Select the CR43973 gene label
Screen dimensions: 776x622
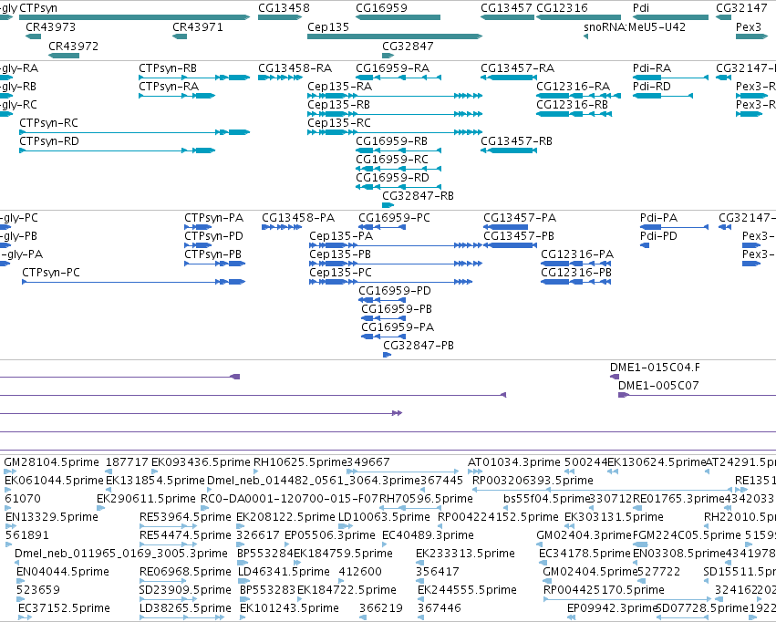tap(50, 27)
